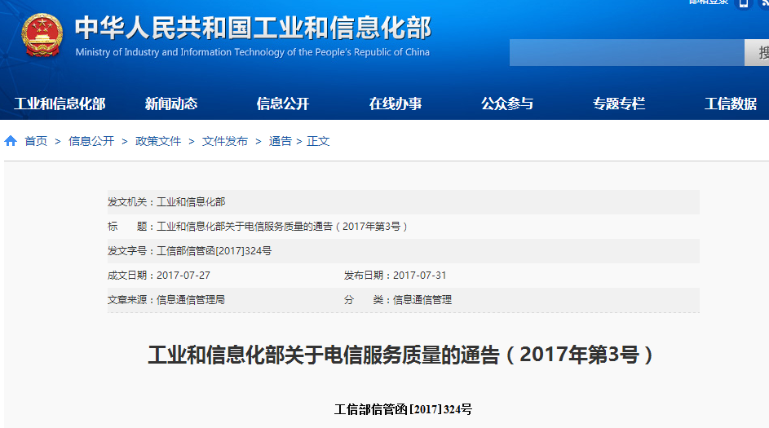This screenshot has width=769, height=428.
Task: Open 工信数据 nav menu
Action: [731, 104]
